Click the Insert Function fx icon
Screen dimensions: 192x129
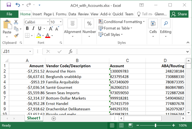[71, 52]
